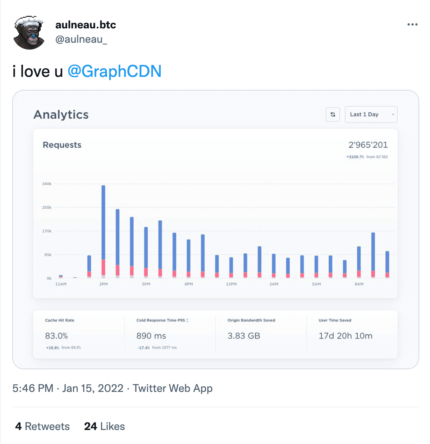The height and width of the screenshot is (444, 430).
Task: Select the Analytics panel heading
Action: (61, 114)
